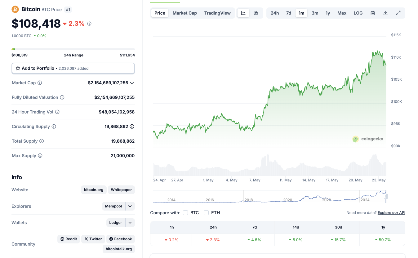Expand the Market Cap value chevron
Screen dimensions: 418x258
click(x=132, y=83)
